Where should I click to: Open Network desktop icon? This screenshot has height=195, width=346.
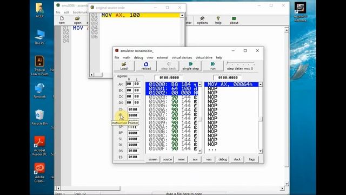pos(39,90)
